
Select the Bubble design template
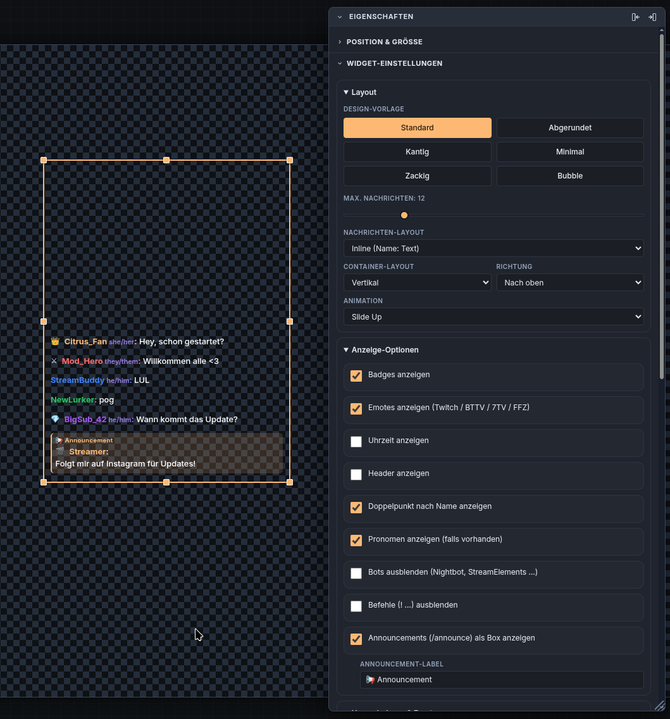click(569, 175)
